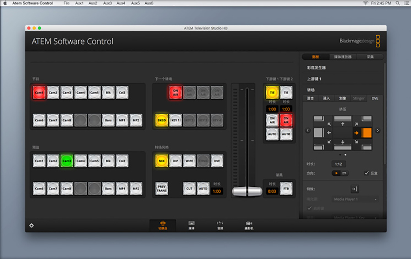Select the down-left diagonal DVE pattern

pyautogui.click(x=329, y=142)
